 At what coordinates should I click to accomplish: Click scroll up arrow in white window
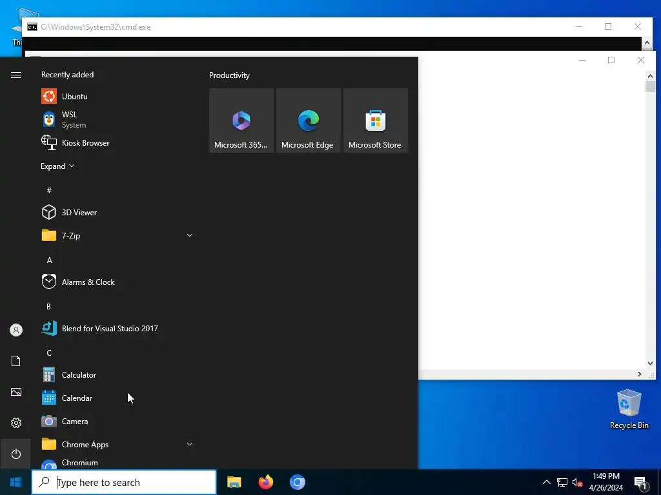pos(650,76)
